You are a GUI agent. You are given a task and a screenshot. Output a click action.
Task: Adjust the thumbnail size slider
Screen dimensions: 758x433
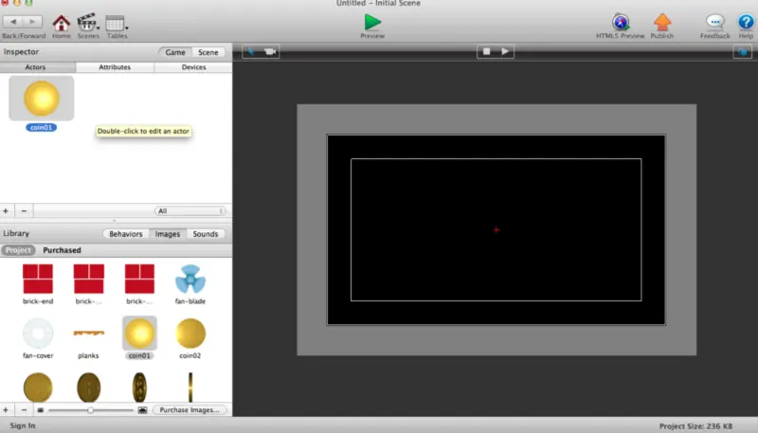[90, 410]
